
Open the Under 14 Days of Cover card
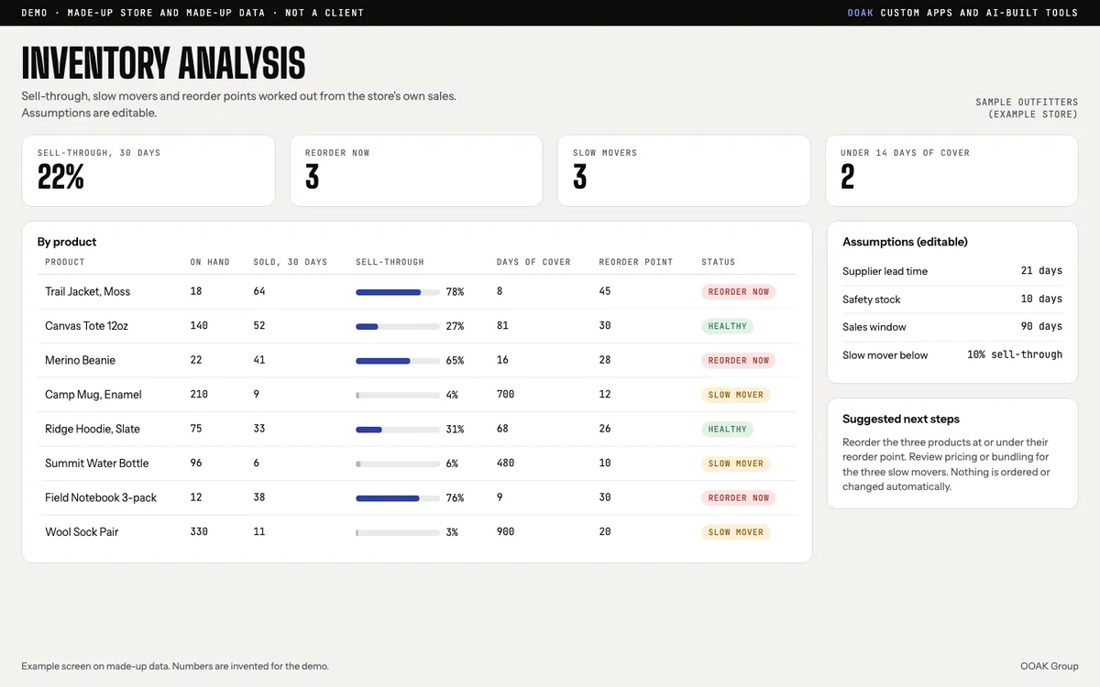click(x=951, y=170)
